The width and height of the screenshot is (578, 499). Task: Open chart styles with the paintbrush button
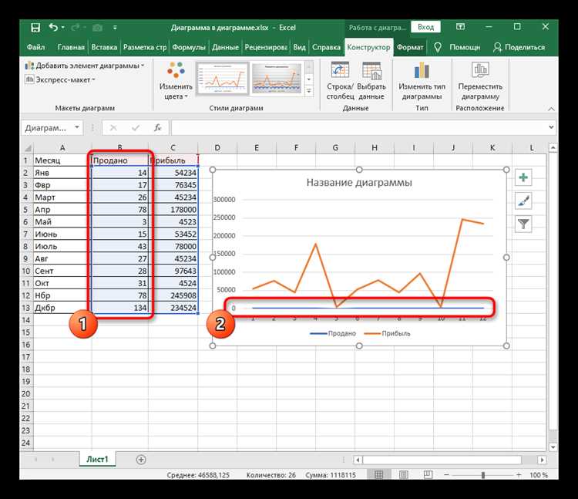523,201
